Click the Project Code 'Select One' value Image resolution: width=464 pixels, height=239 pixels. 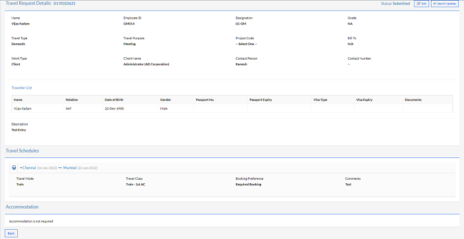coord(246,44)
